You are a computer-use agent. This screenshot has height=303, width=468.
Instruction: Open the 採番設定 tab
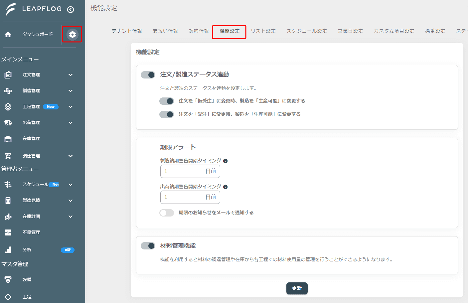[435, 31]
